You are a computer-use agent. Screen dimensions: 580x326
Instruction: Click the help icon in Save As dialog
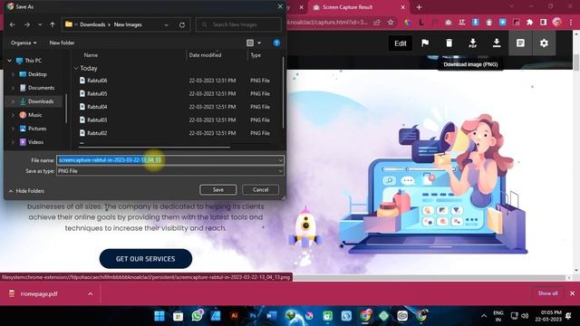(276, 43)
